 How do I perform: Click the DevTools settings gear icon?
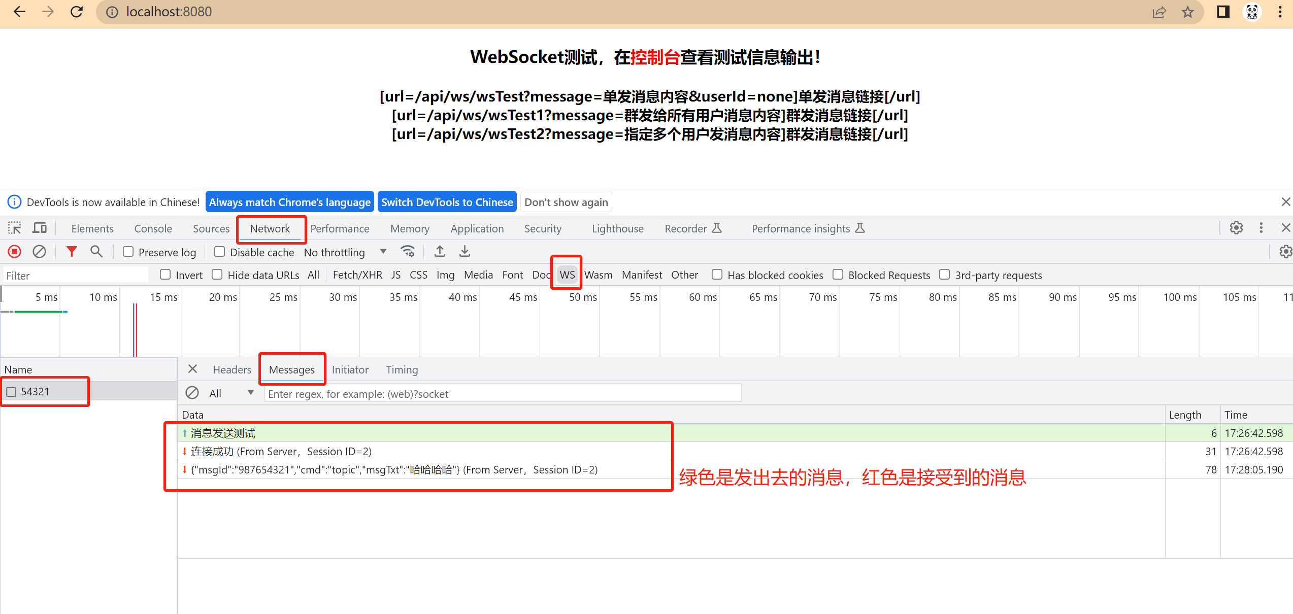pyautogui.click(x=1237, y=228)
